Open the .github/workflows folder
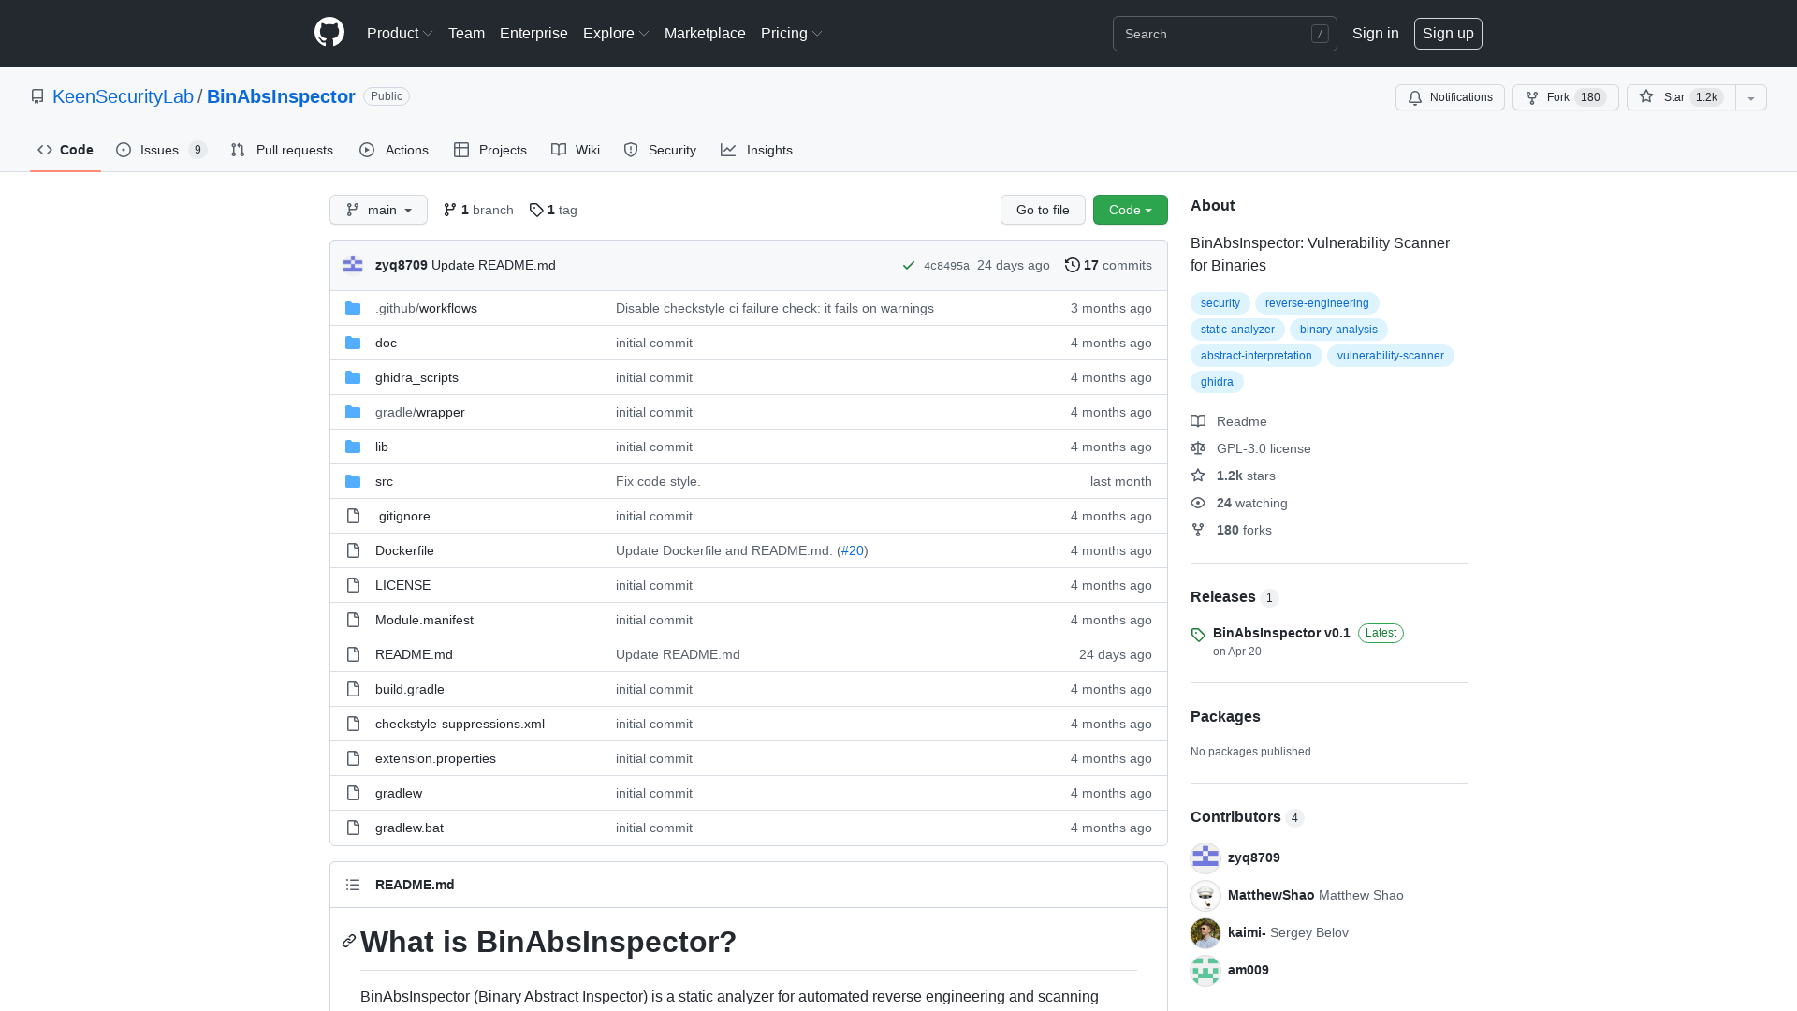Image resolution: width=1797 pixels, height=1011 pixels. pos(426,308)
